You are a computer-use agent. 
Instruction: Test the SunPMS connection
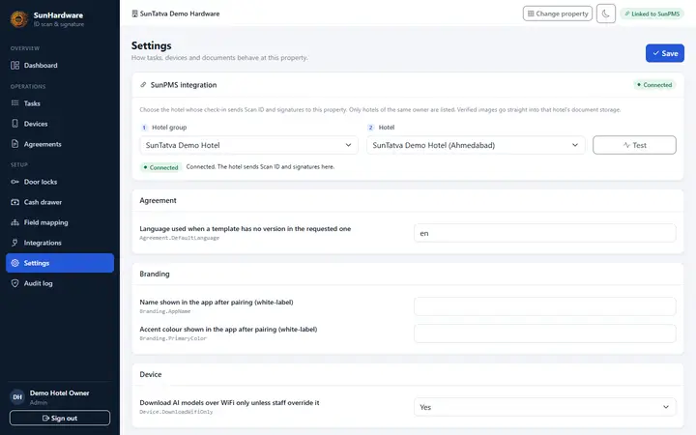634,145
